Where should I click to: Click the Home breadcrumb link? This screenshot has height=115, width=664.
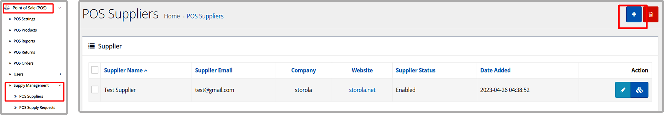172,16
